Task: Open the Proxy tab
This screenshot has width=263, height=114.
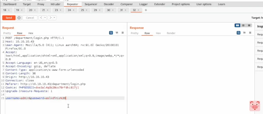Action: 41,4
